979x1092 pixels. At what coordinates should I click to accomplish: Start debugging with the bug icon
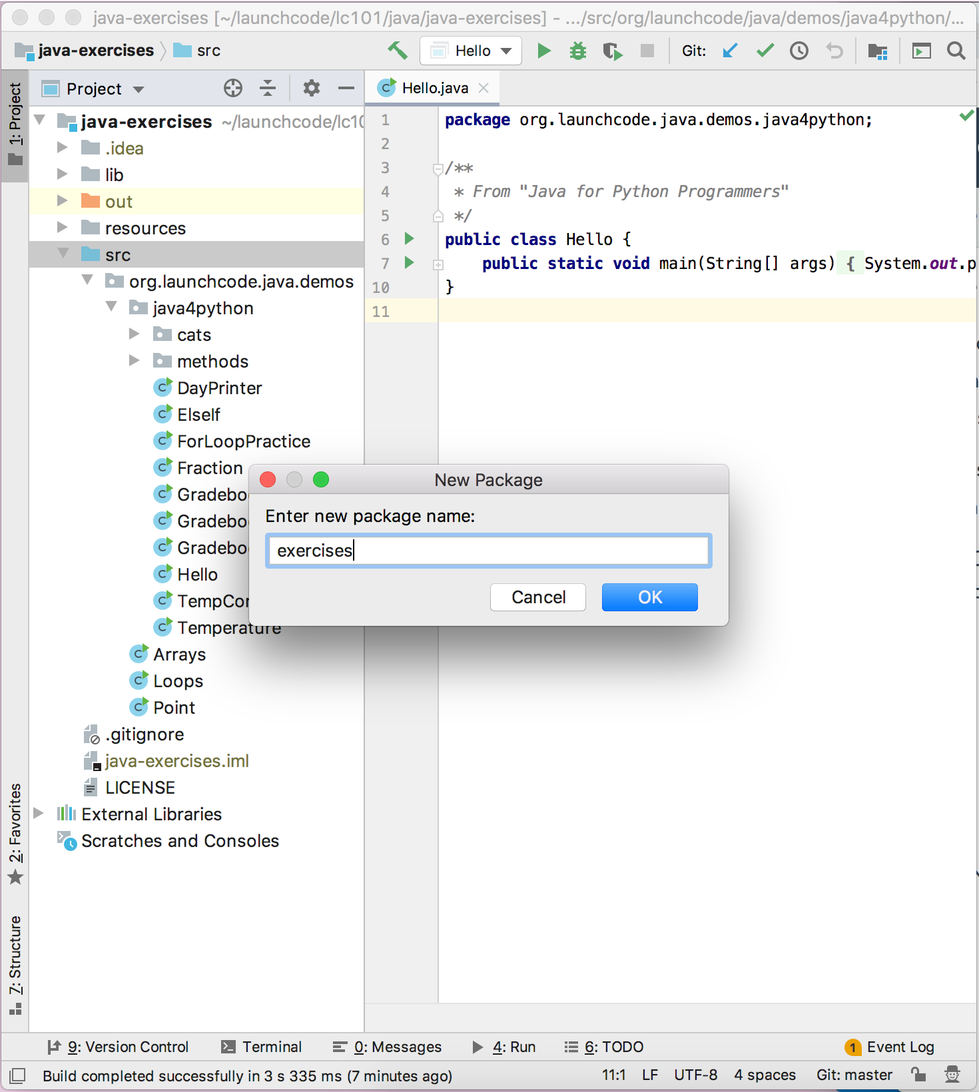[x=578, y=51]
